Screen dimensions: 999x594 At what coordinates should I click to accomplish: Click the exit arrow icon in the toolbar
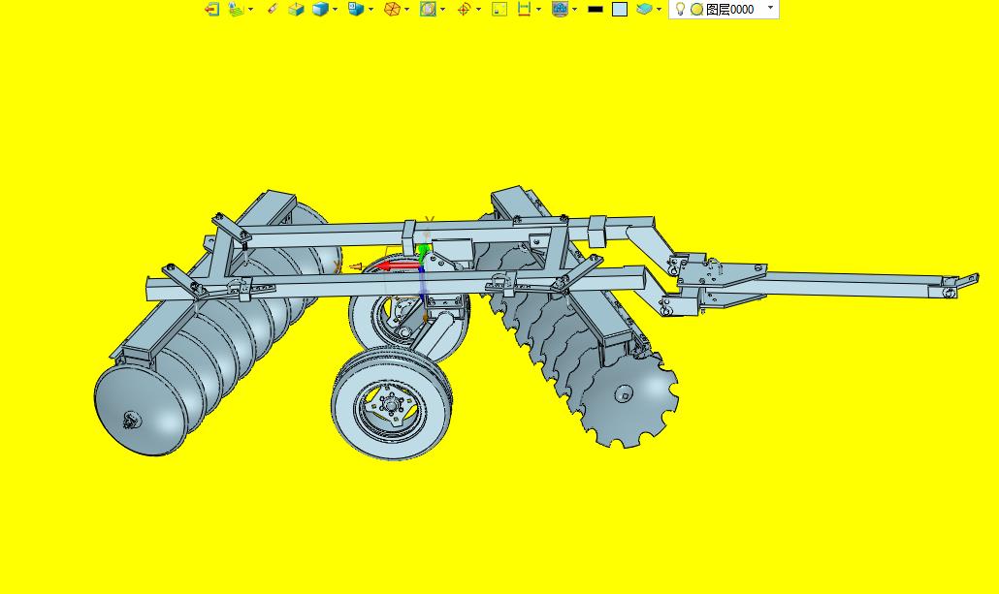(212, 9)
